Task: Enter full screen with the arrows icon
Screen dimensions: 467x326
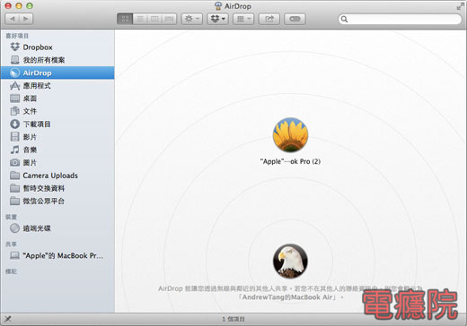Action: pos(460,6)
